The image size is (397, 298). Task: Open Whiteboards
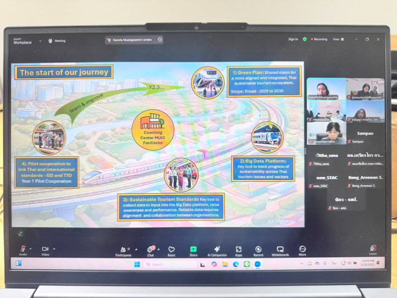[280, 250]
